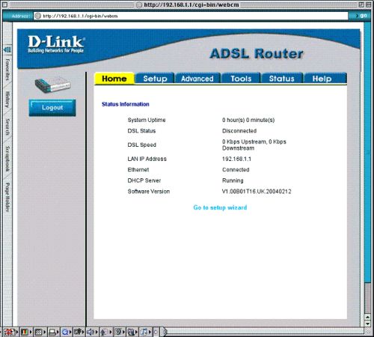Click the ADSL Router heading
This screenshot has width=374, height=337.
[x=257, y=54]
